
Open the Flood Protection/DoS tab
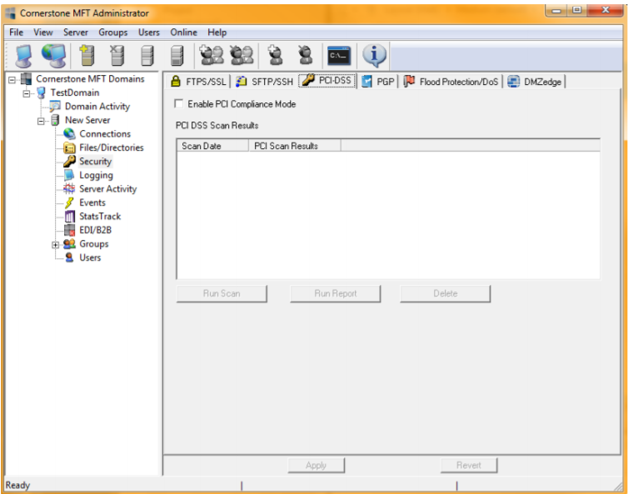point(451,82)
